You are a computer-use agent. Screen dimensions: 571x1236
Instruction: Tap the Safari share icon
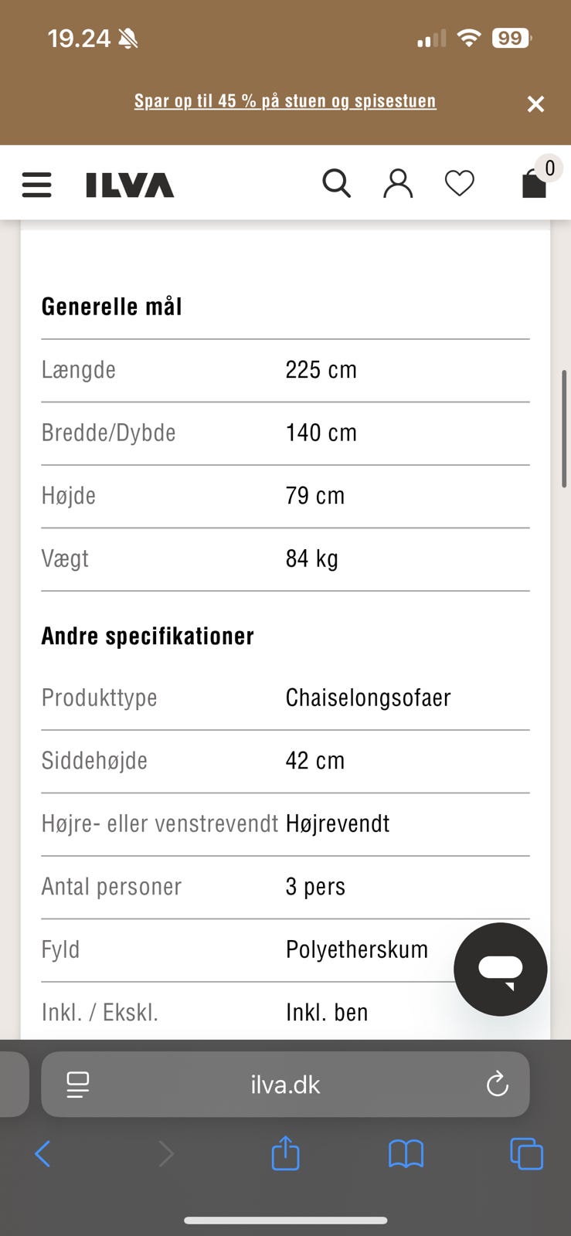pos(285,1154)
